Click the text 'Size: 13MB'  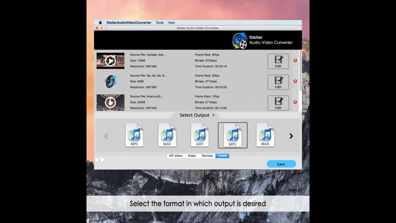click(x=137, y=61)
